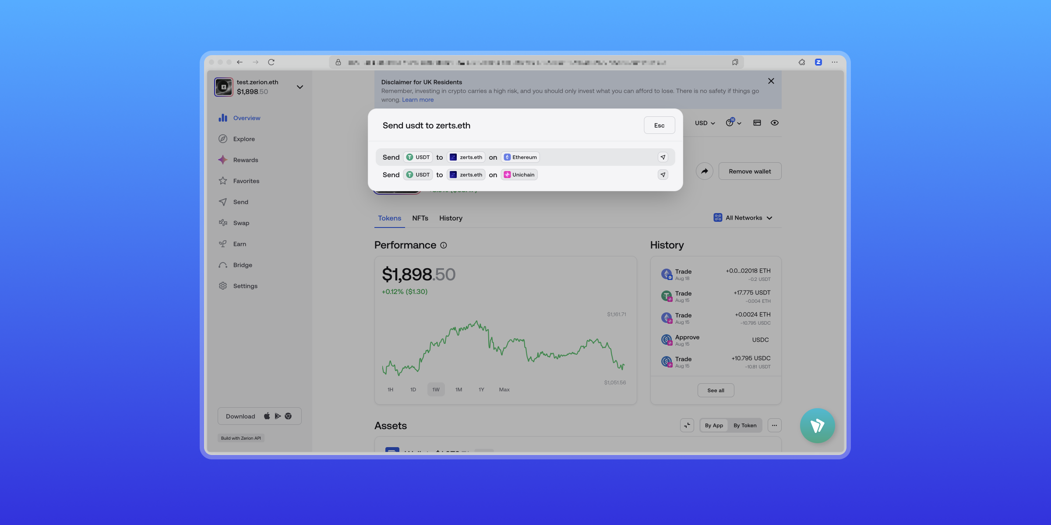Image resolution: width=1051 pixels, height=525 pixels.
Task: Open Swap from the sidebar
Action: [x=241, y=223]
